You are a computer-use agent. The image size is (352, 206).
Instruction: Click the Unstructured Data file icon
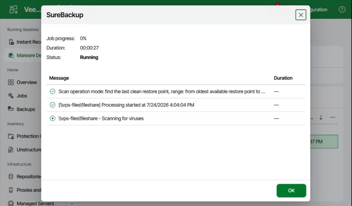click(x=11, y=150)
